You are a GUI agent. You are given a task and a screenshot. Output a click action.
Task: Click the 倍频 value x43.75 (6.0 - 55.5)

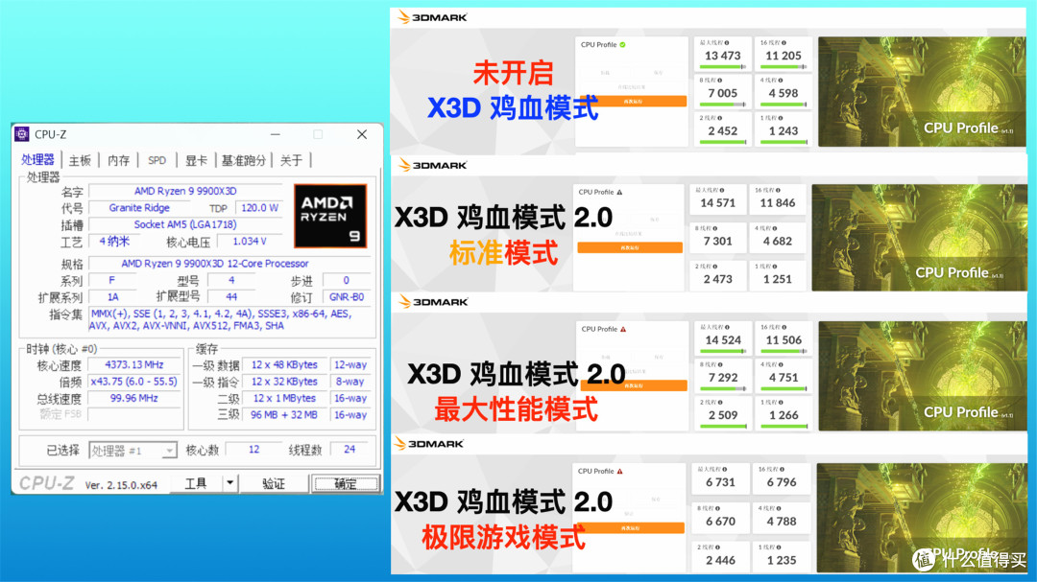134,382
